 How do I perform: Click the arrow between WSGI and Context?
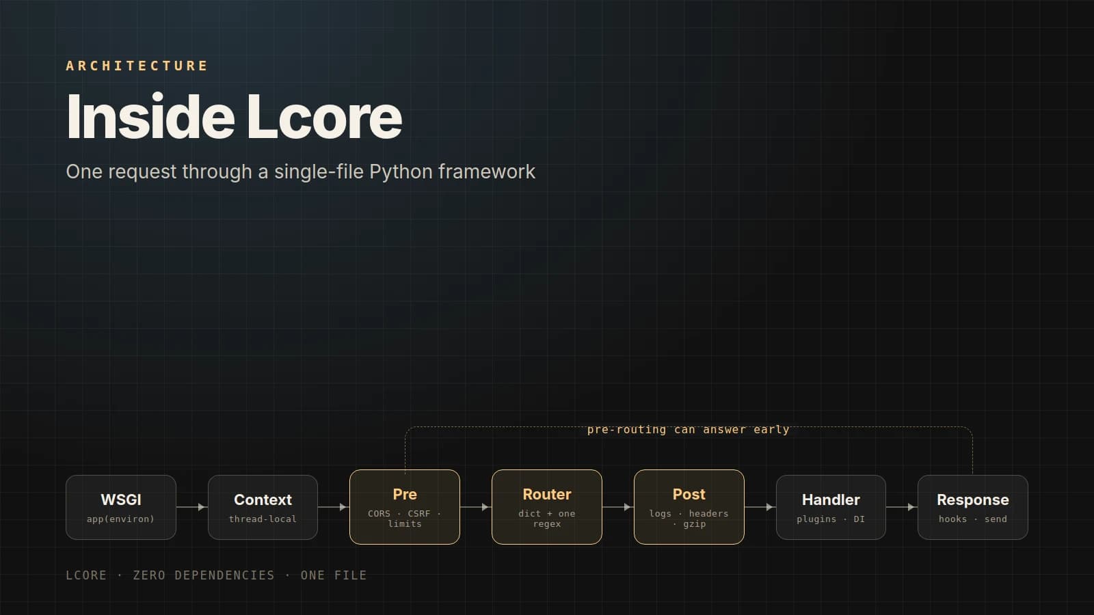(x=191, y=507)
